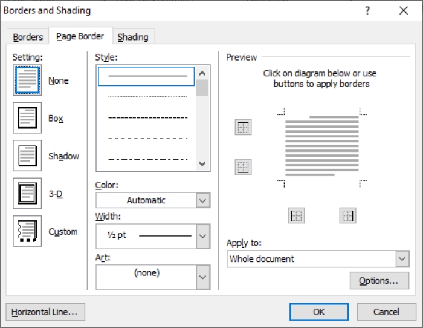The width and height of the screenshot is (423, 328).
Task: Confirm the dialog with OK
Action: (318, 312)
